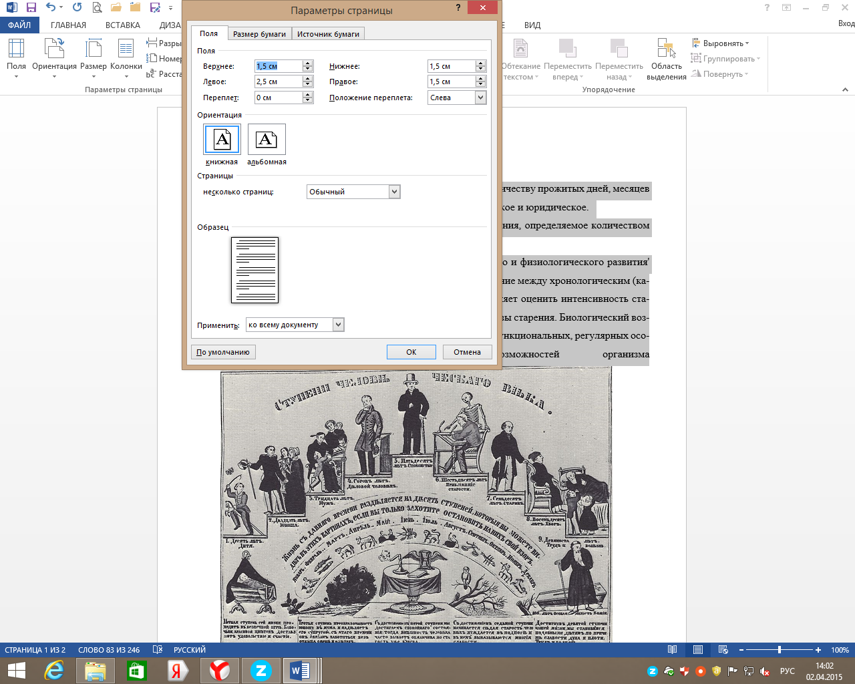Click the Redo icon in title bar
The image size is (855, 684).
tap(77, 8)
